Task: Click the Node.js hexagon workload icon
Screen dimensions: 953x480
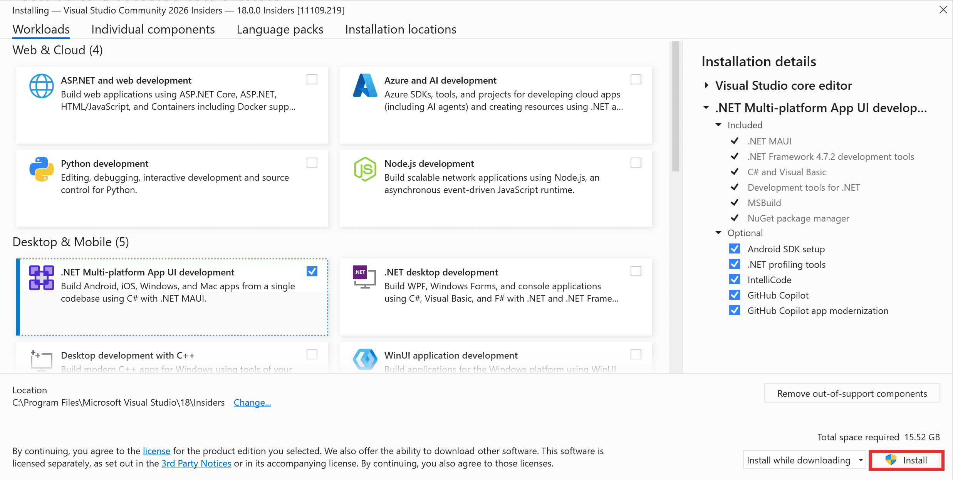Action: coord(365,169)
